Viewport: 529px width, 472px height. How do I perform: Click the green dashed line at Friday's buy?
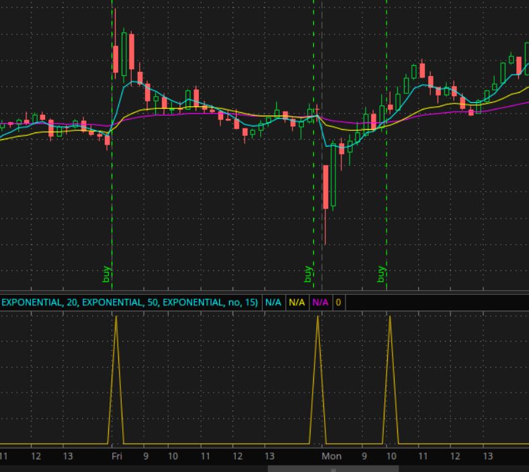tap(112, 202)
